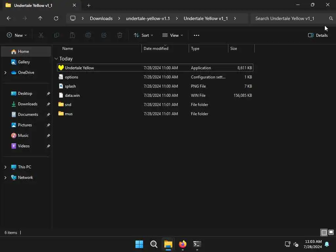The image size is (336, 252).
Task: Click the PC monitor icon in address bar
Action: 73,18
